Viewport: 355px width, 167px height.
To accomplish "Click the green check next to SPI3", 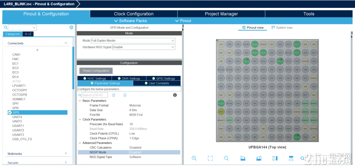I will pyautogui.click(x=10, y=112).
